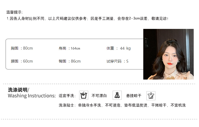The height and width of the screenshot is (127, 199).
Task: Click the size disclaimer note line
Action: [x=88, y=19]
